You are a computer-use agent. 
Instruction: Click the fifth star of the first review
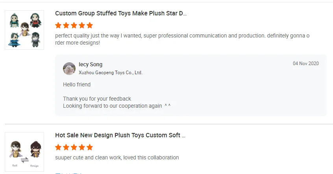point(90,25)
